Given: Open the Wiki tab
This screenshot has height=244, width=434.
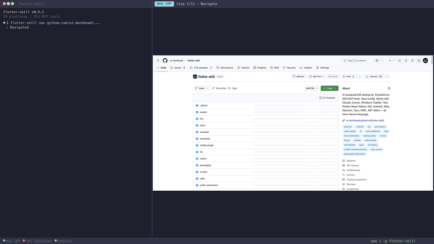Looking at the screenshot, I should pyautogui.click(x=274, y=68).
